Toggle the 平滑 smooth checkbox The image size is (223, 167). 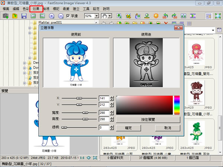pyautogui.click(x=68, y=16)
